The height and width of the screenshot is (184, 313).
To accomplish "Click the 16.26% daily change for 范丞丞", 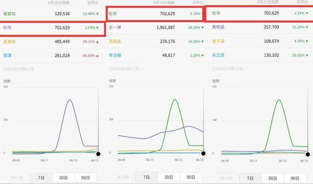I will [x=196, y=42].
